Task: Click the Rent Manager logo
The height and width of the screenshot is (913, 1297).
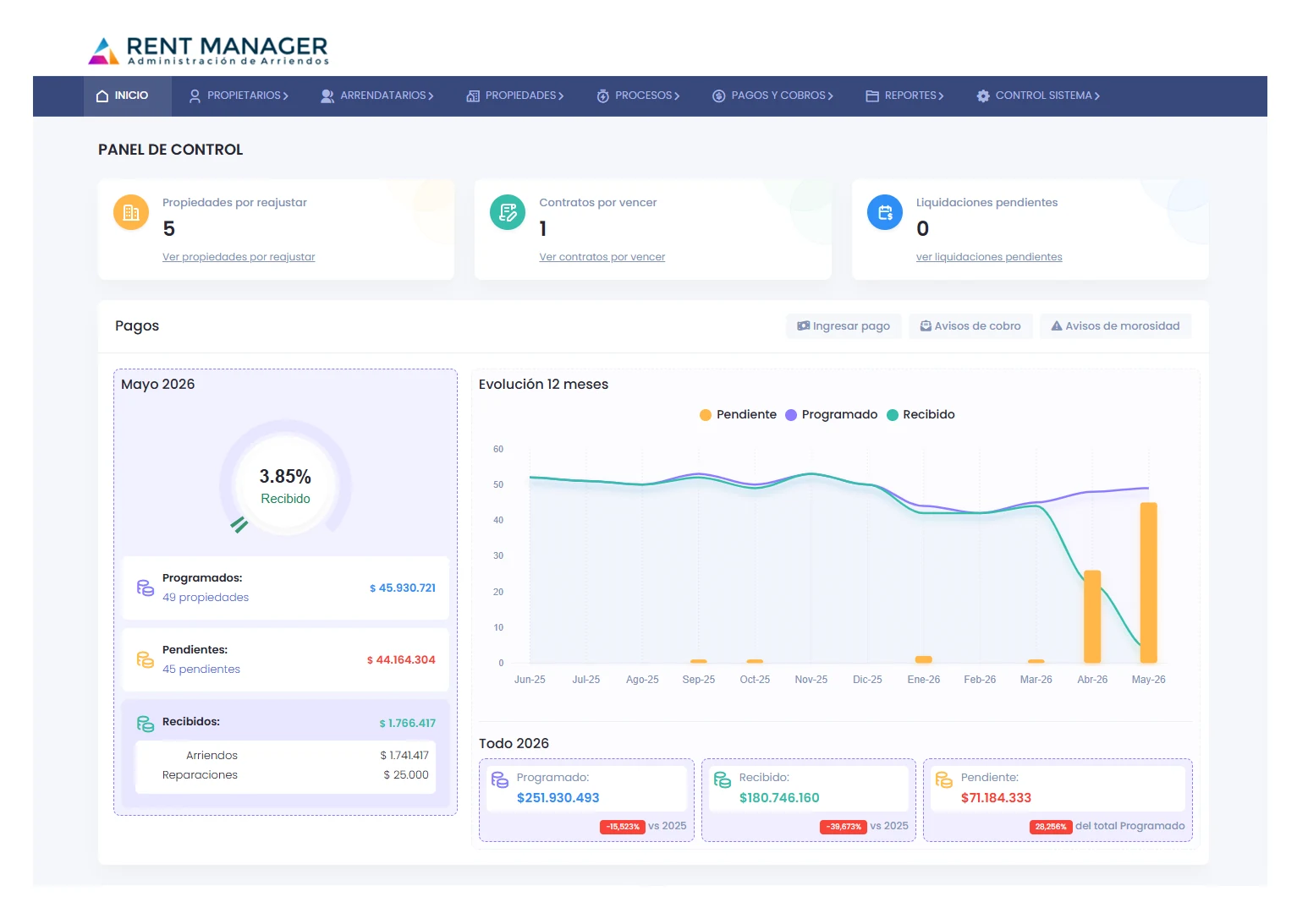Action: [208, 50]
